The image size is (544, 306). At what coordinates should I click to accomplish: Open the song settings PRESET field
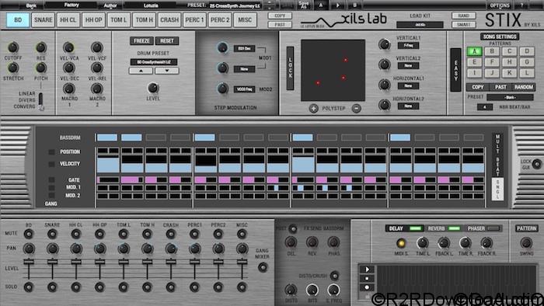tap(510, 97)
